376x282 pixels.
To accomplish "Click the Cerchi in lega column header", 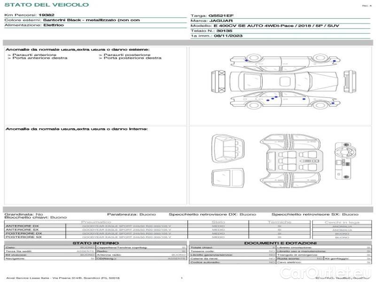I will click(x=342, y=222).
